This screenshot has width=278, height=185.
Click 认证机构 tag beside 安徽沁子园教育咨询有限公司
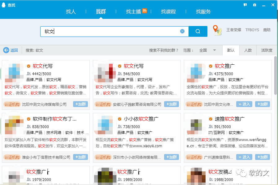coord(103,104)
